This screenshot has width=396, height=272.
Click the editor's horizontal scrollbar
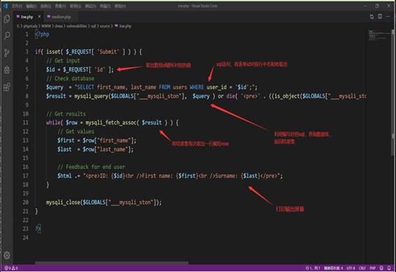(112, 263)
